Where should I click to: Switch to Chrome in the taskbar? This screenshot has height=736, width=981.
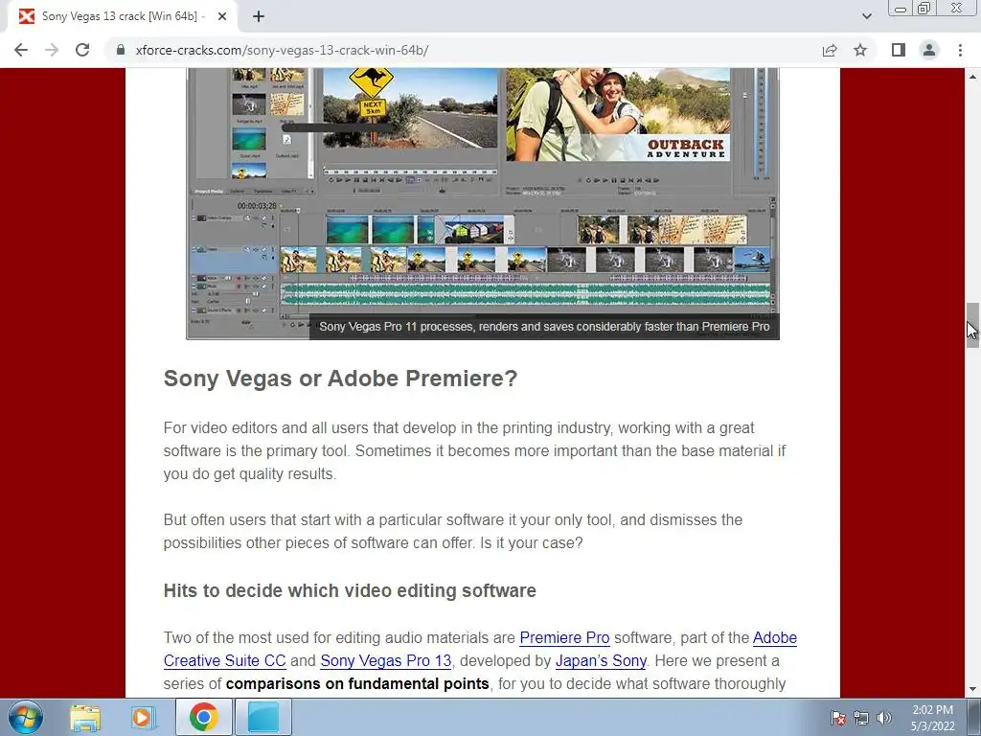click(203, 717)
